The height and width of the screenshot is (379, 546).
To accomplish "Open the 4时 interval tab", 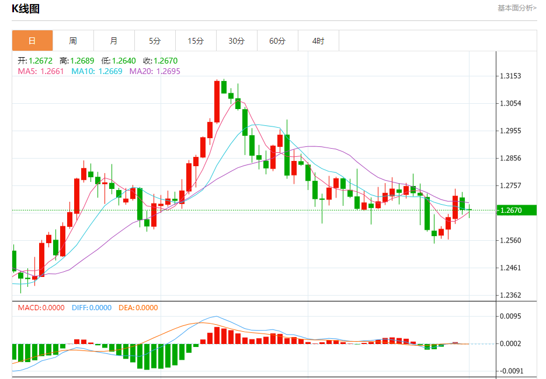I will click(318, 41).
